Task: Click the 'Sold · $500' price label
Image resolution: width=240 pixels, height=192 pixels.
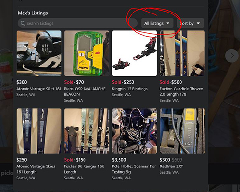Action: [171, 82]
